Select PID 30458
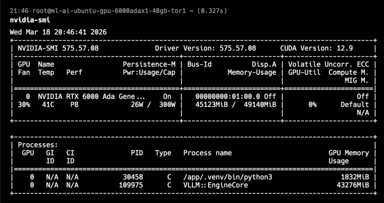384x203 pixels. (x=133, y=177)
